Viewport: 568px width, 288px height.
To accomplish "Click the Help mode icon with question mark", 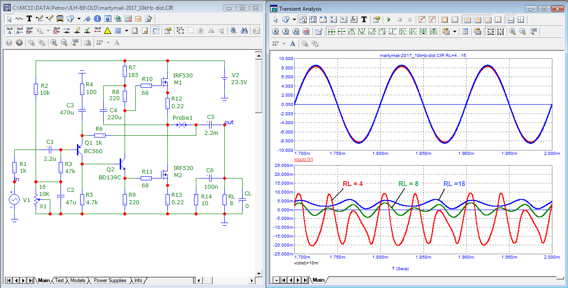I will coord(108,19).
